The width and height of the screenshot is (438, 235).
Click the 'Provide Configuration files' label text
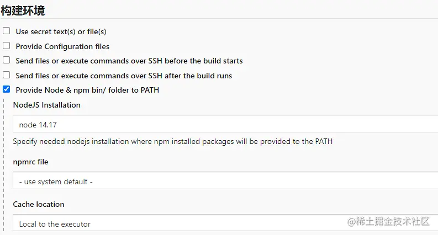(62, 46)
